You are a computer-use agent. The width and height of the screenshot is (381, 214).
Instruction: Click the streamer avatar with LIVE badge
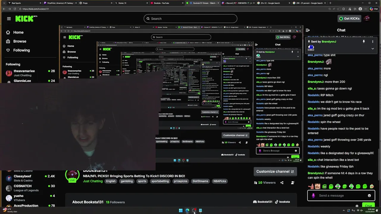pos(72,176)
